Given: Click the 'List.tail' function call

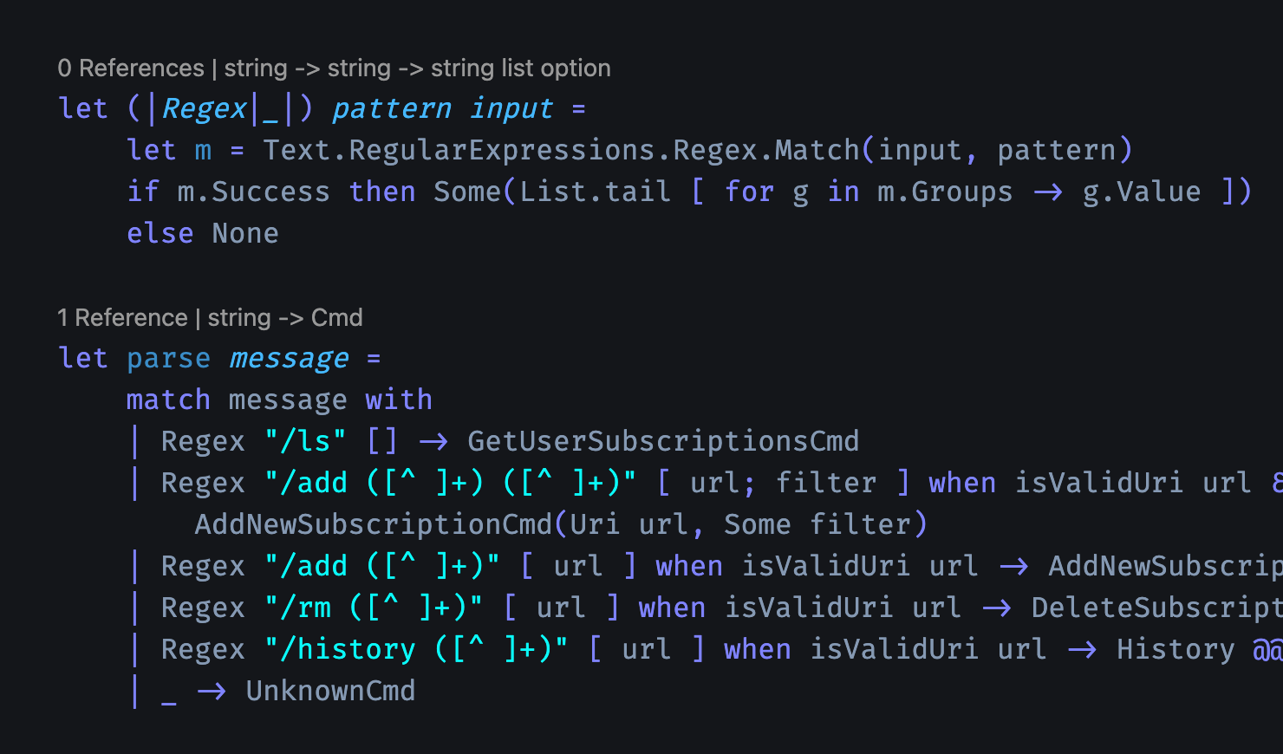Looking at the screenshot, I should tap(595, 192).
